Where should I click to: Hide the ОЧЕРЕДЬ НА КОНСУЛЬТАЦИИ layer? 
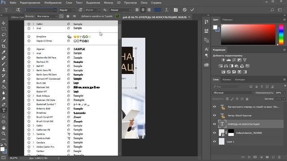[214, 124]
